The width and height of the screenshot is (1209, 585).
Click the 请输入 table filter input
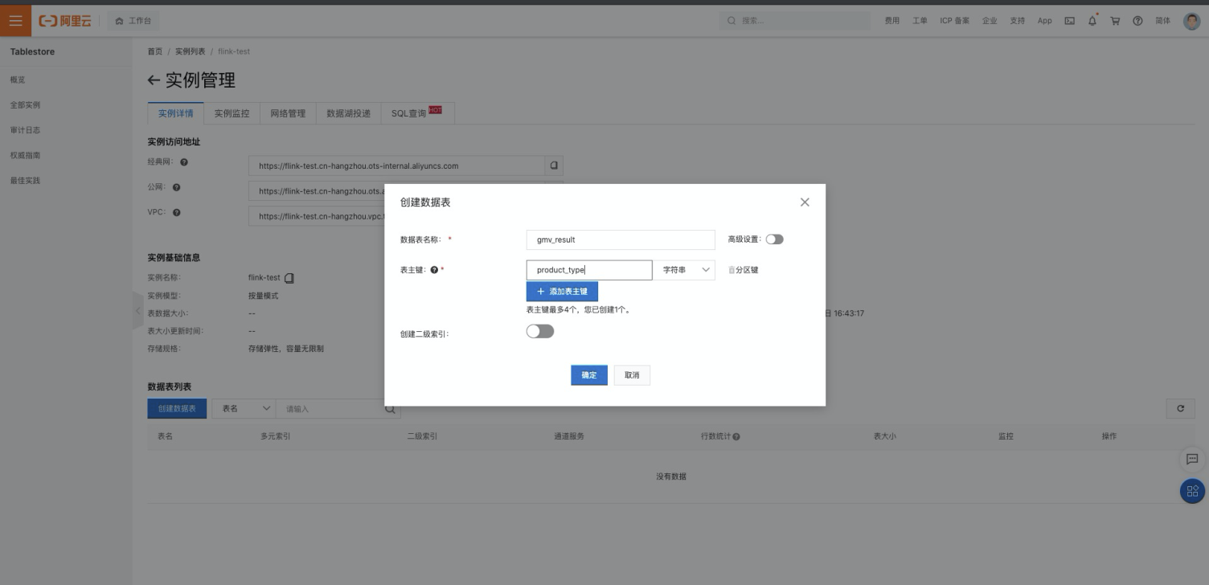[x=330, y=409]
